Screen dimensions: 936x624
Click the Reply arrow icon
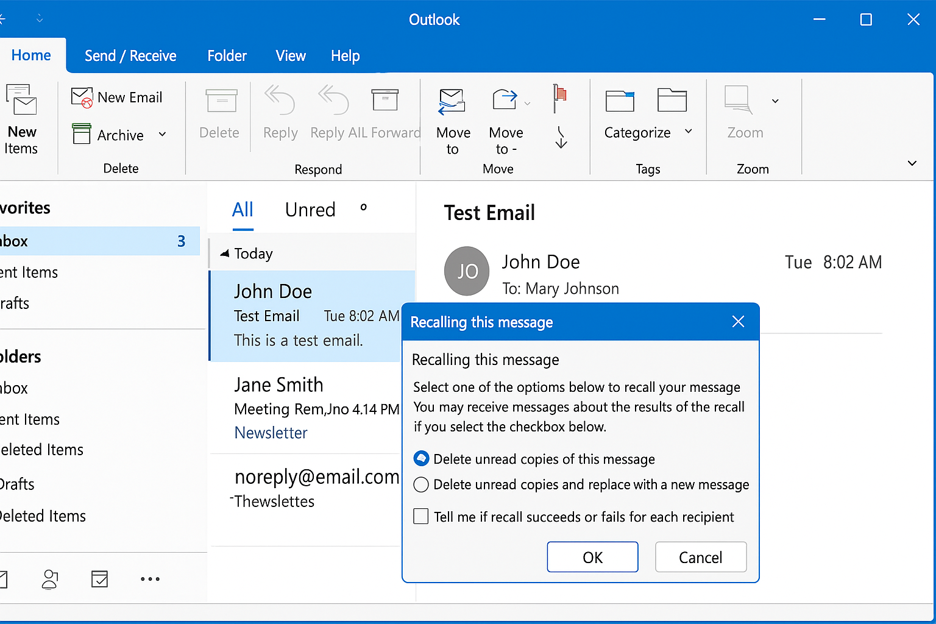279,100
